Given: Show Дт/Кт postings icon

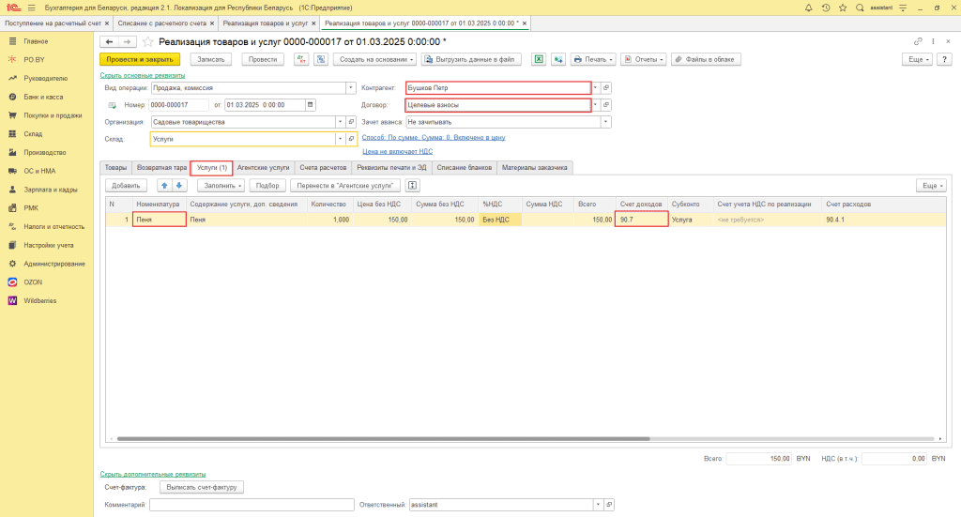Looking at the screenshot, I should [301, 59].
